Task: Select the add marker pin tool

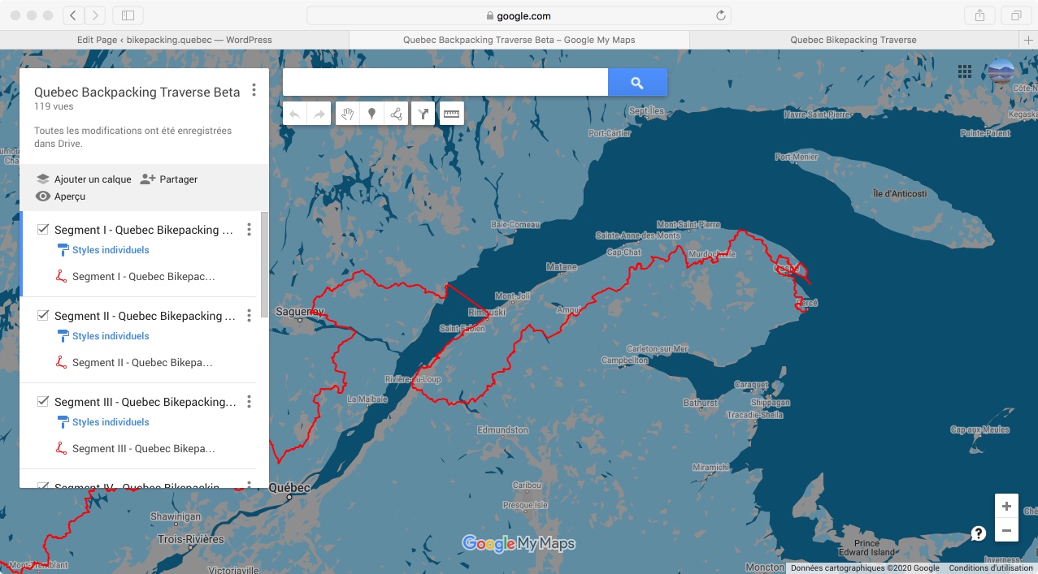Action: (x=371, y=114)
